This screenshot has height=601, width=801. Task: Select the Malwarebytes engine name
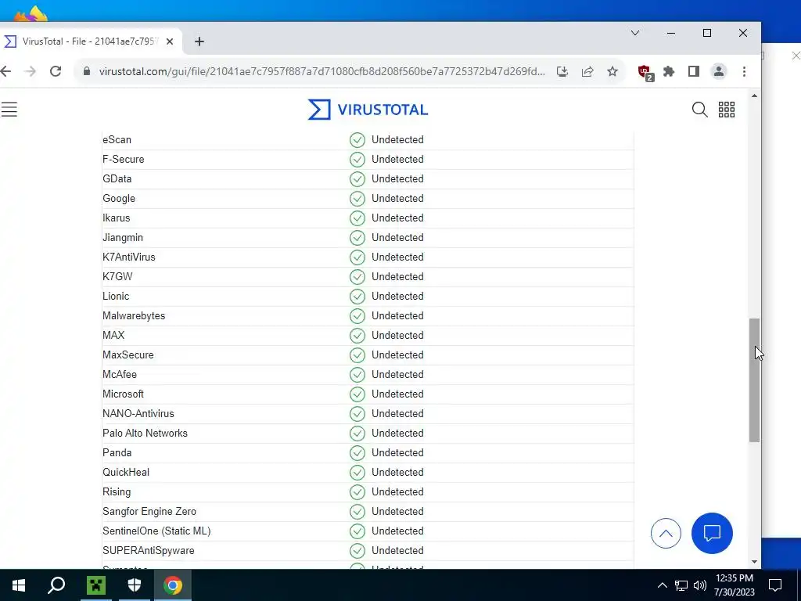click(x=134, y=316)
